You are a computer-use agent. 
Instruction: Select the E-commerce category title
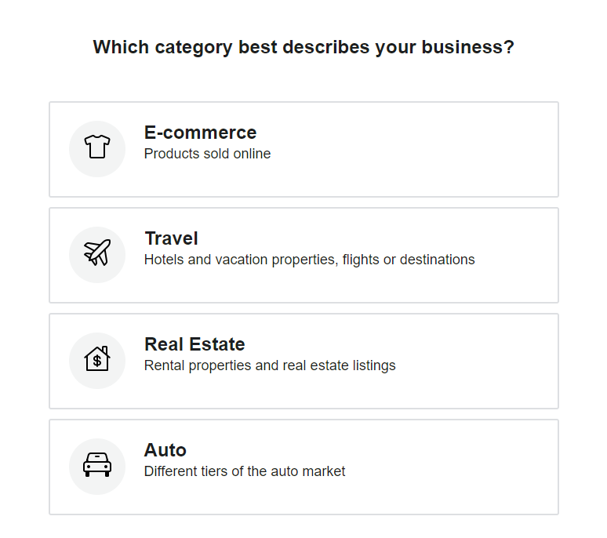tap(200, 133)
